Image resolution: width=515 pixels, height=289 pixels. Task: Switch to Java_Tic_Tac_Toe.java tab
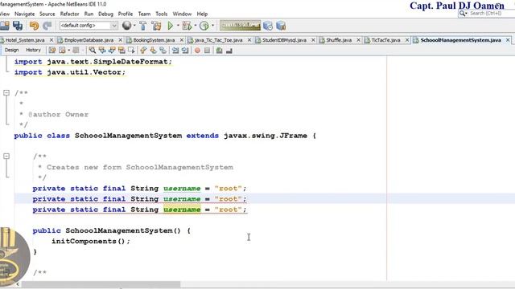(x=218, y=40)
